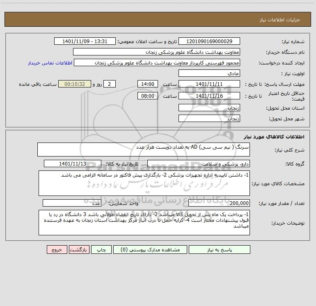Click the چاپ print button
316x306 pixels.
tap(101, 249)
